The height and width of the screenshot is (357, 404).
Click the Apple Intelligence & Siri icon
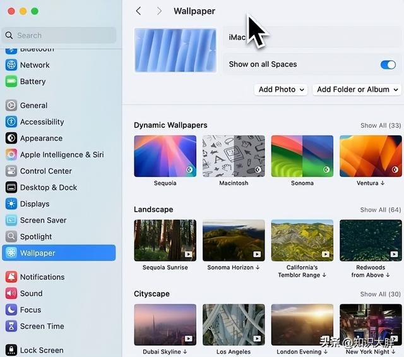11,155
